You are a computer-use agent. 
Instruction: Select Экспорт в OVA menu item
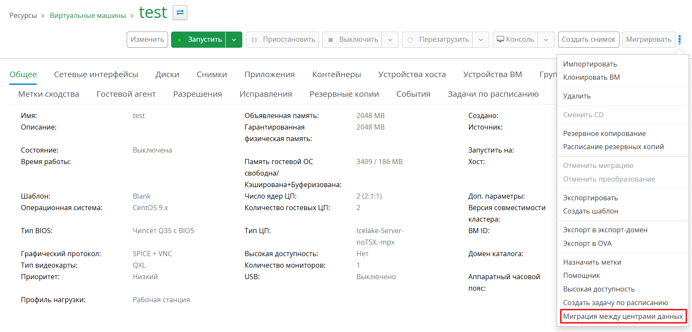point(587,243)
